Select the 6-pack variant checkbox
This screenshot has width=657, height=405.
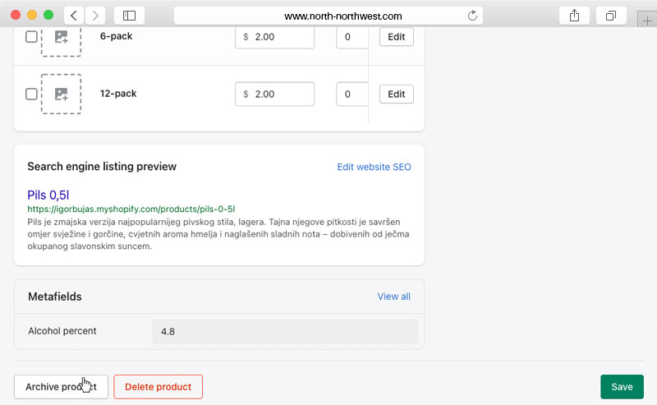[x=31, y=37]
